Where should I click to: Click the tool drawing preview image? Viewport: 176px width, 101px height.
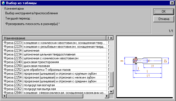coord(145,67)
